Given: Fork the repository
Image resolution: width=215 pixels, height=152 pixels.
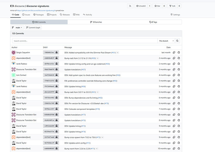Looking at the screenshot, I should [x=172, y=6].
